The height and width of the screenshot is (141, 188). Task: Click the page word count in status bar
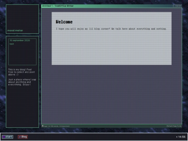(56, 126)
